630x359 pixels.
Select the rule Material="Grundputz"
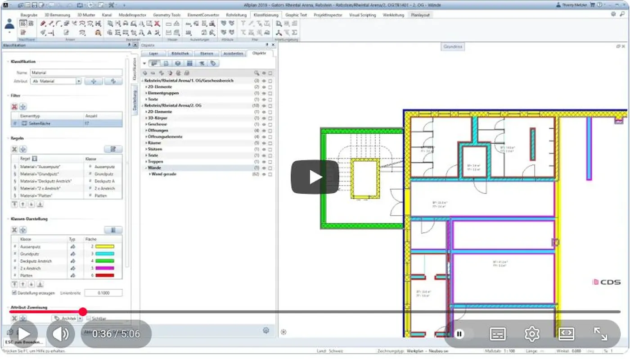point(67,174)
